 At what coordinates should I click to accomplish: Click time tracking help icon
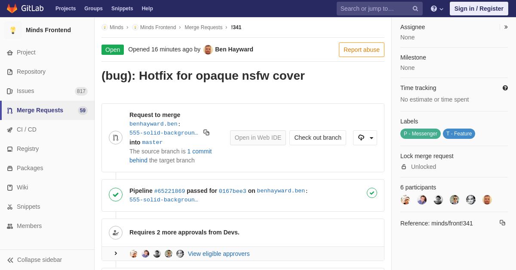pyautogui.click(x=505, y=88)
